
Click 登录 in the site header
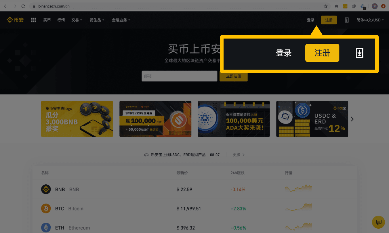click(310, 20)
